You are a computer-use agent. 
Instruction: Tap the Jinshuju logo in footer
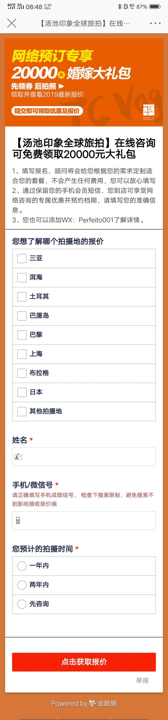pos(92,703)
